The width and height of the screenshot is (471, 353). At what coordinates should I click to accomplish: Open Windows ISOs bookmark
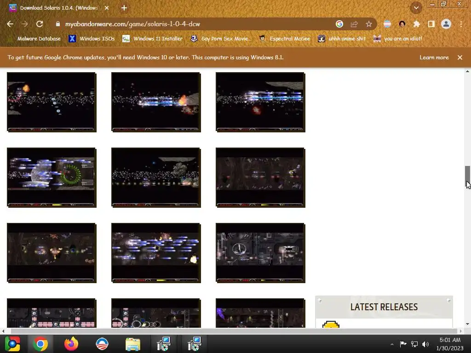tap(92, 39)
